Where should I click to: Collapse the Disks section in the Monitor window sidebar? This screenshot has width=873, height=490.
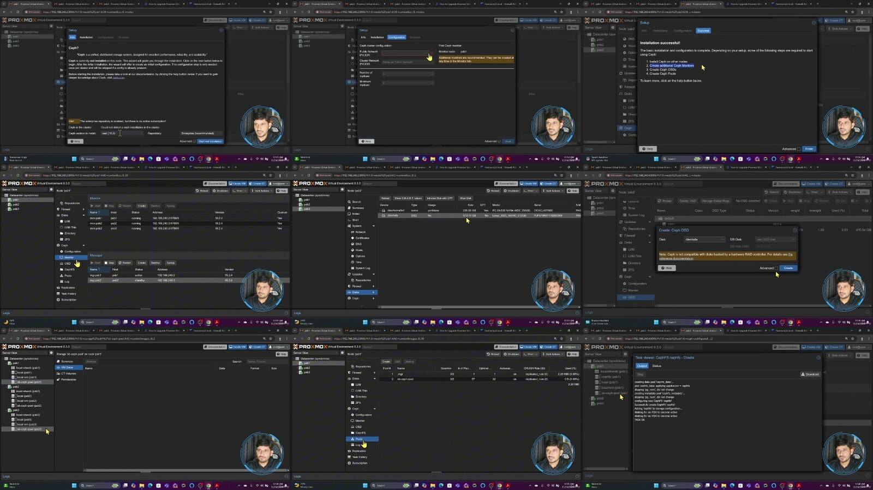83,215
